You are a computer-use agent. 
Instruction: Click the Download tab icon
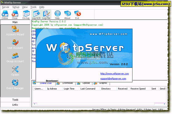point(58,83)
